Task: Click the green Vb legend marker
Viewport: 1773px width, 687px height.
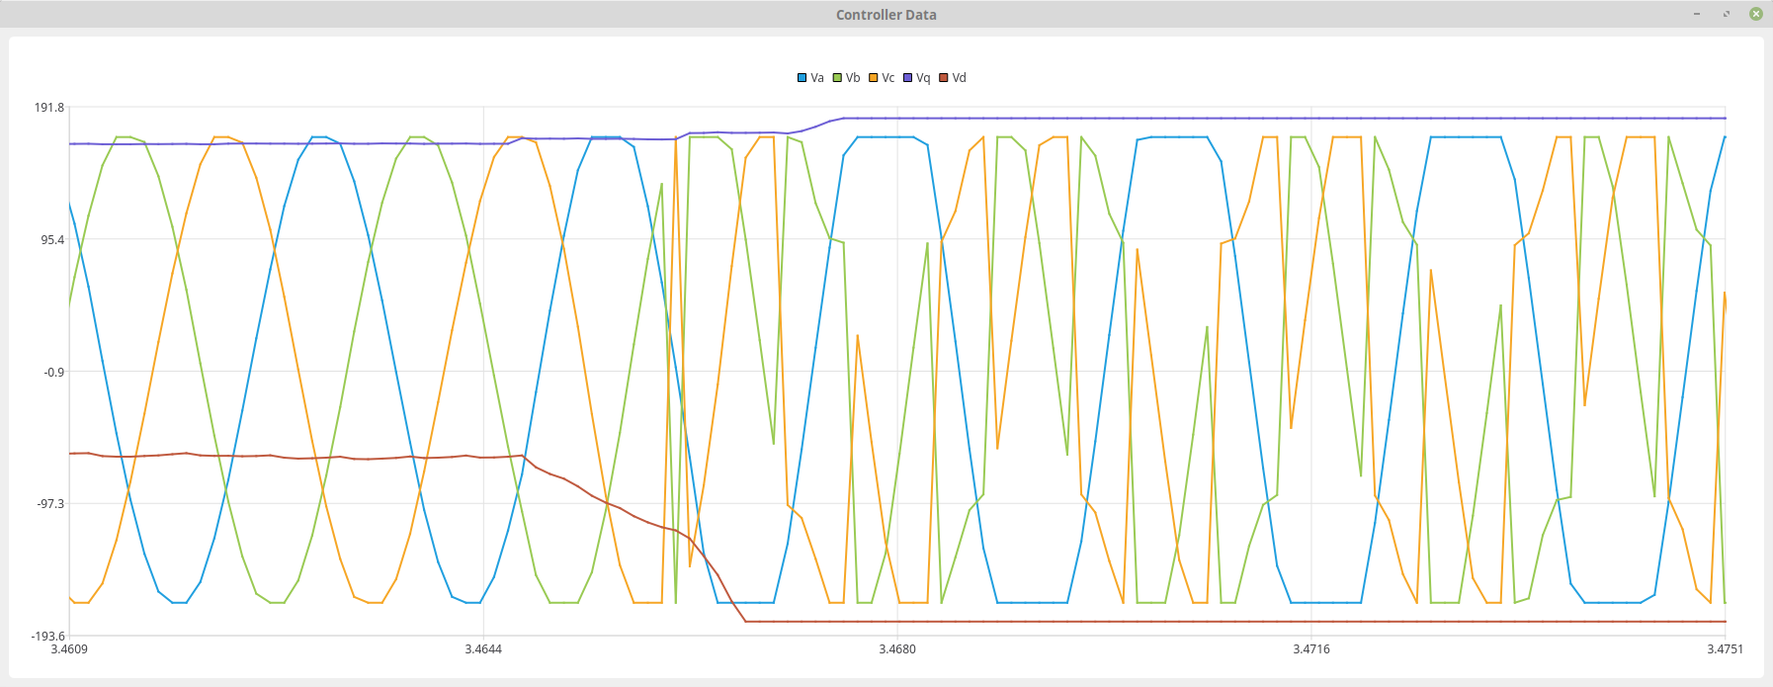Action: [837, 78]
